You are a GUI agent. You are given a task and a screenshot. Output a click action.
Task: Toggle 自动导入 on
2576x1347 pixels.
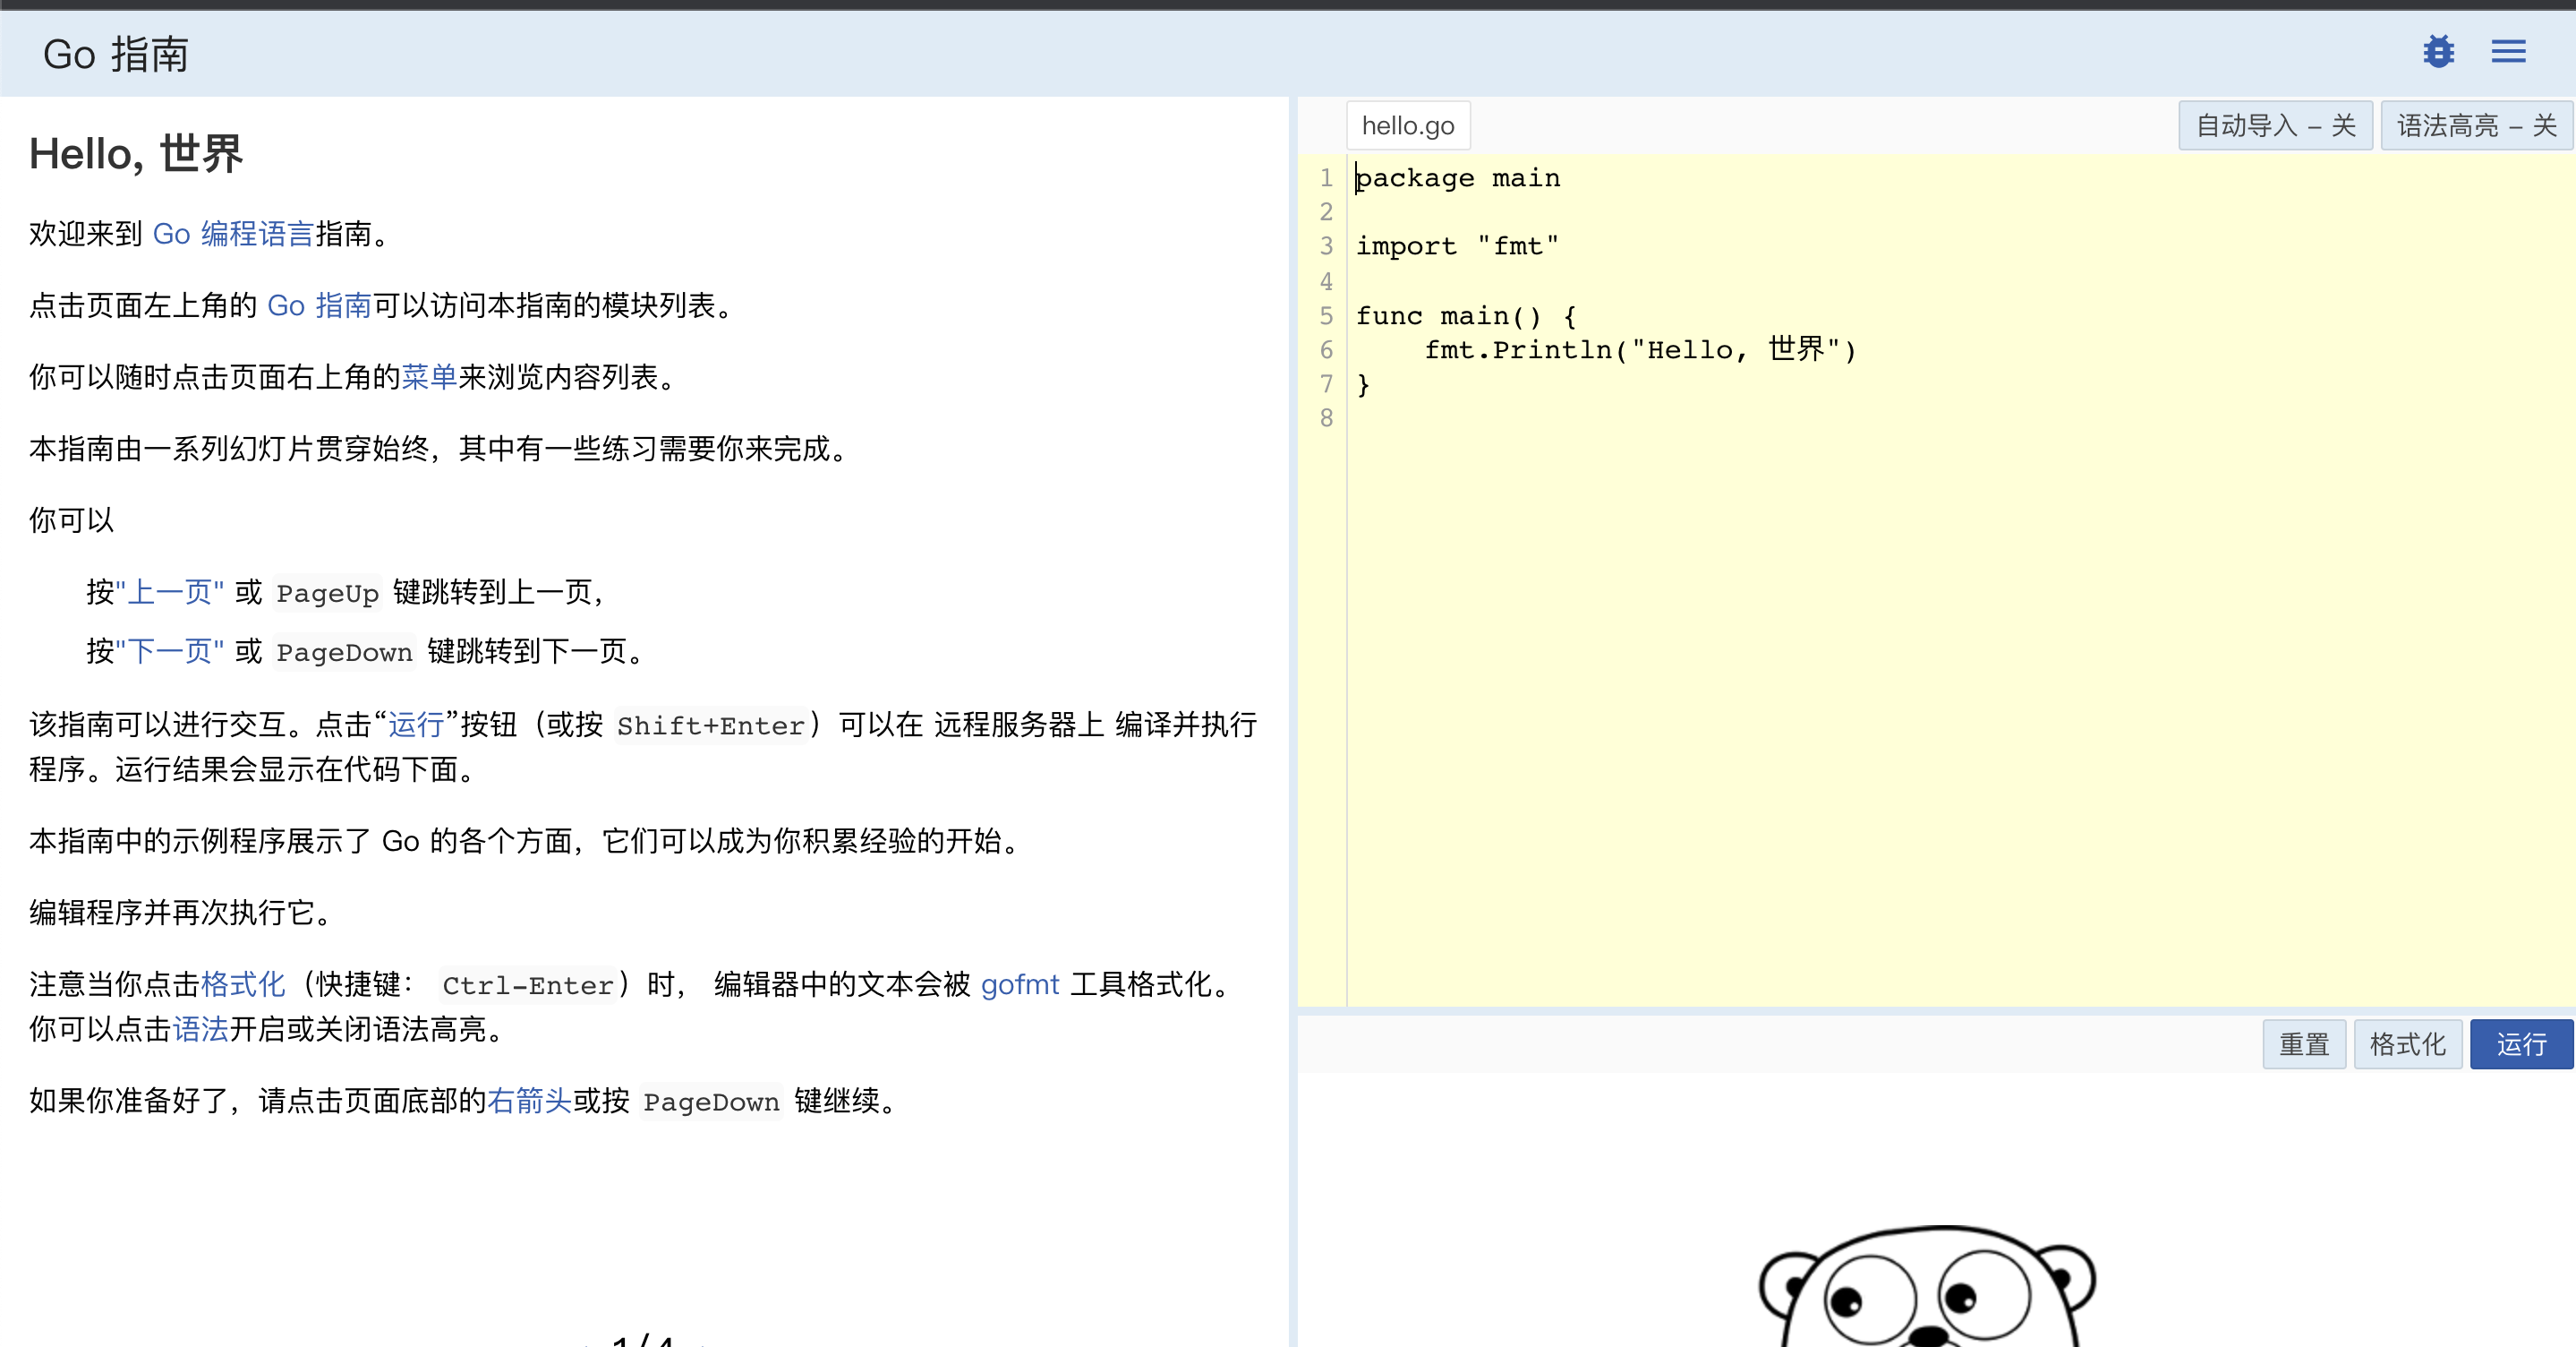[x=2275, y=125]
